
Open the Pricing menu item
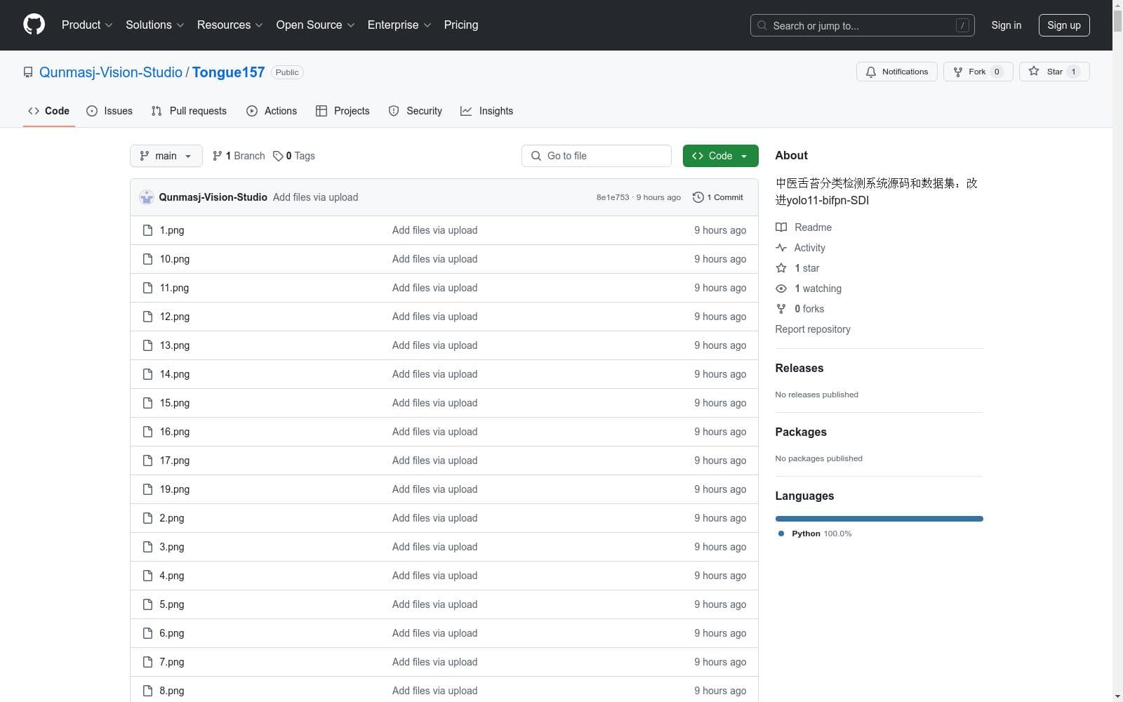[461, 25]
